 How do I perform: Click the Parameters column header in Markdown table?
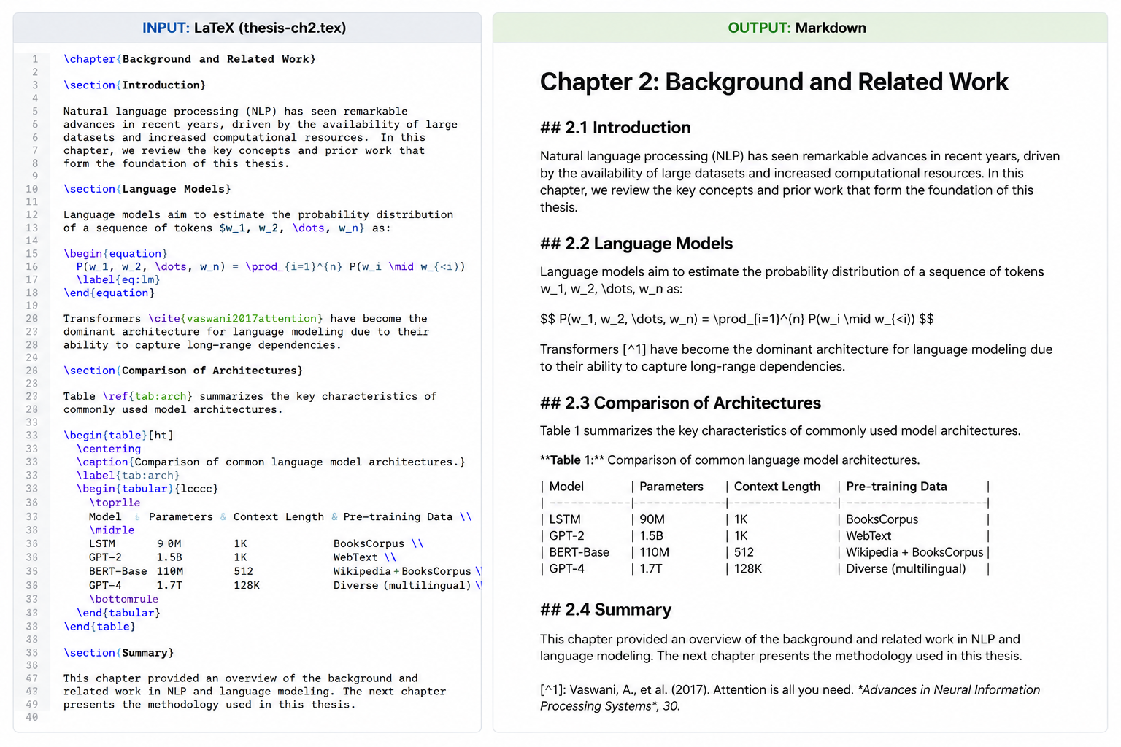tap(671, 487)
